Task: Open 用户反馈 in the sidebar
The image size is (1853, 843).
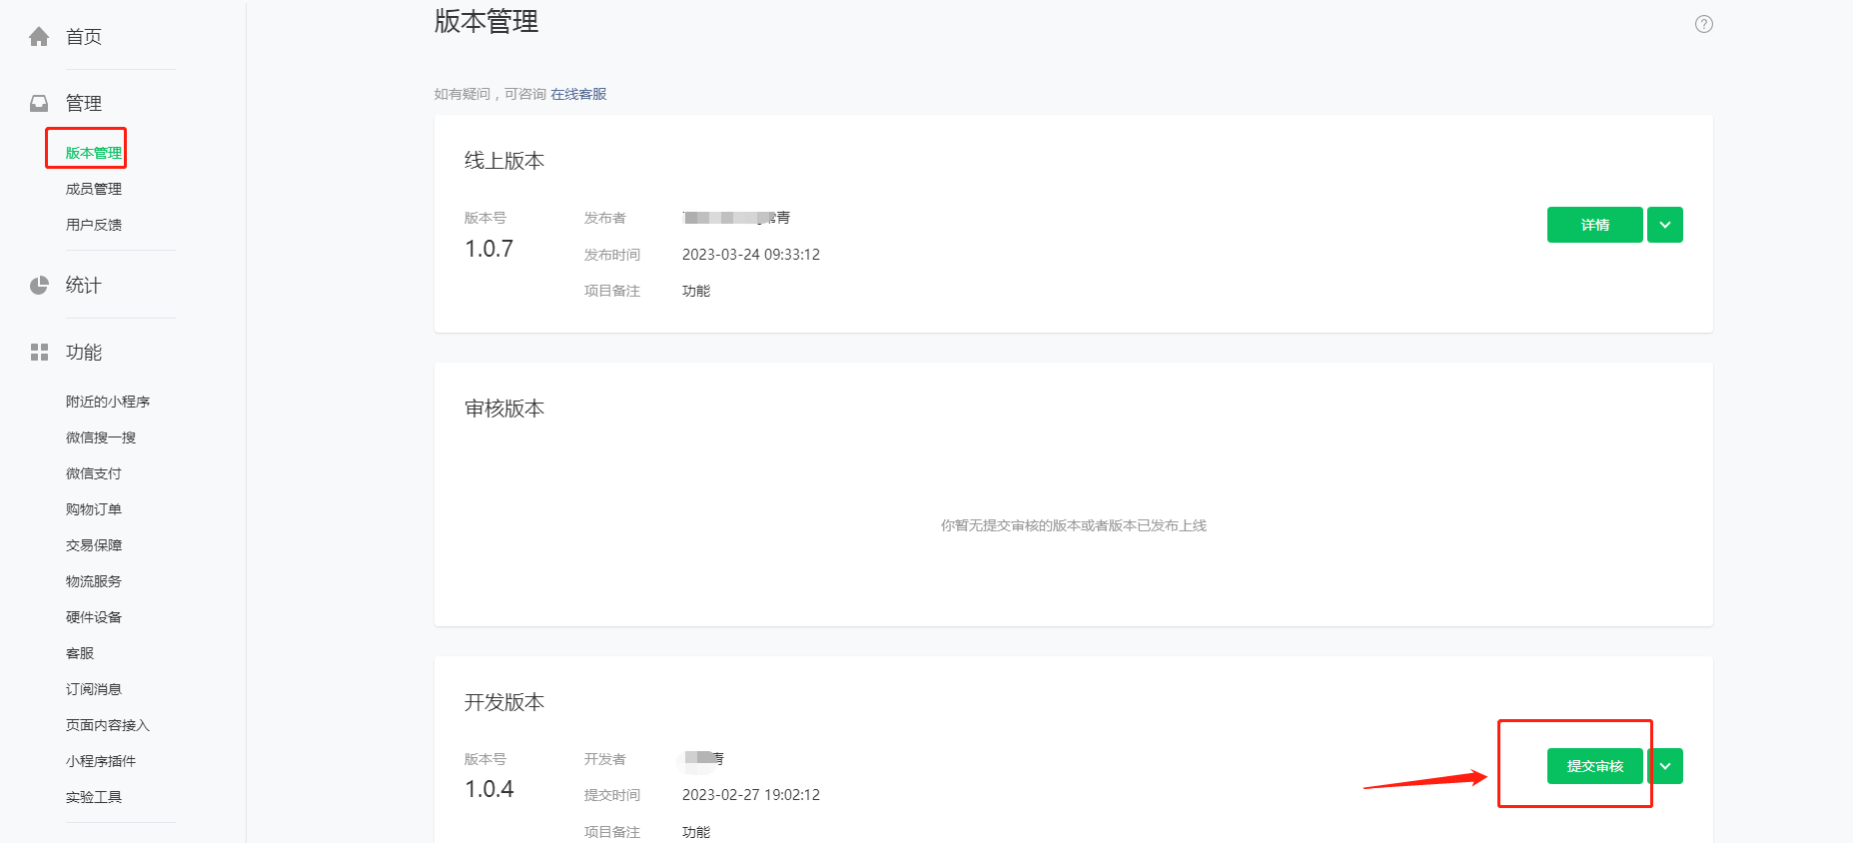Action: [94, 225]
